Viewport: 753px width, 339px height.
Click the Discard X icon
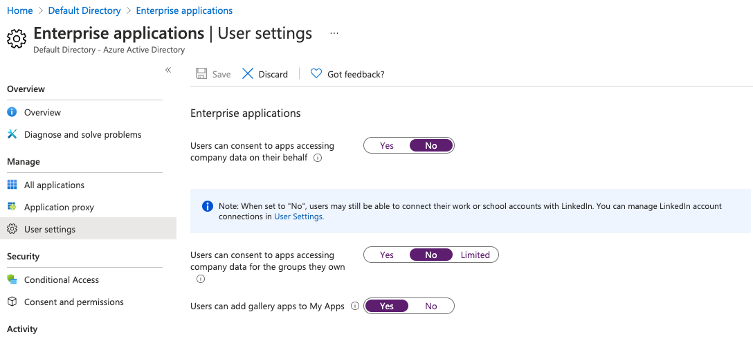247,73
